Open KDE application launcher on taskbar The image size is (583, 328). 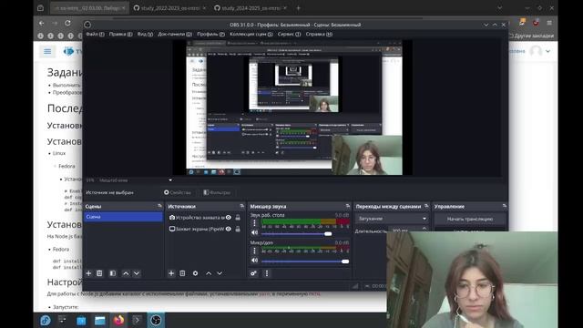(x=46, y=320)
